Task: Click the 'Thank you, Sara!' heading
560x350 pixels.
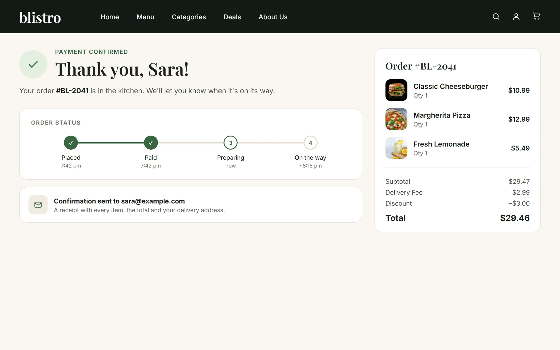Action: (x=122, y=69)
